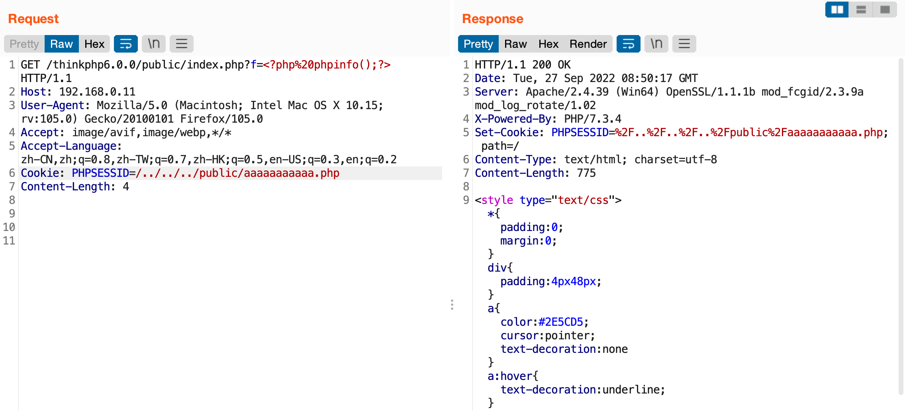Click the Response vertical scrollbar
The width and height of the screenshot is (905, 411).
coord(901,226)
